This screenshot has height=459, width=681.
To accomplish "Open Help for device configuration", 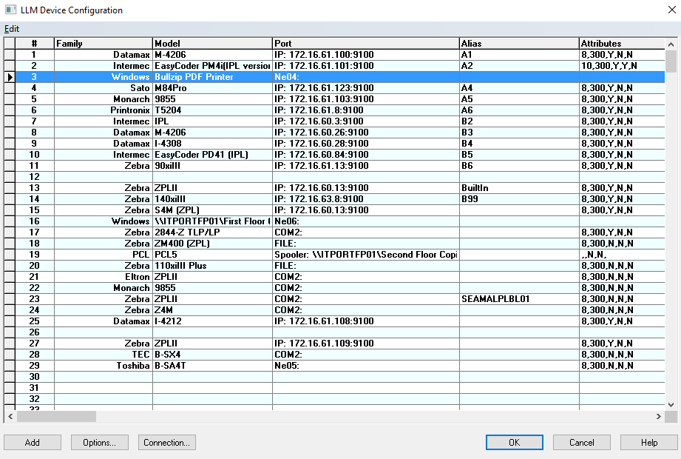I will coord(649,443).
